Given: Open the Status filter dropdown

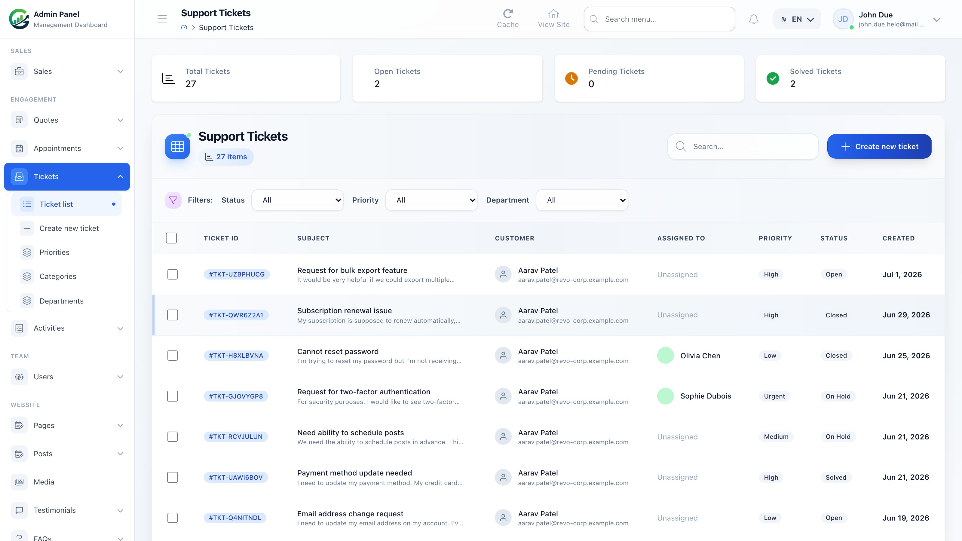Looking at the screenshot, I should (x=297, y=200).
